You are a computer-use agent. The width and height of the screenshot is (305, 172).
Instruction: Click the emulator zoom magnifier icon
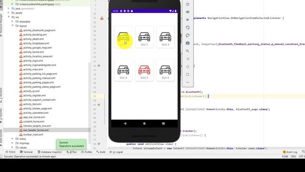(x=187, y=51)
